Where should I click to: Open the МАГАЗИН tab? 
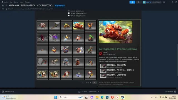tap(14, 6)
